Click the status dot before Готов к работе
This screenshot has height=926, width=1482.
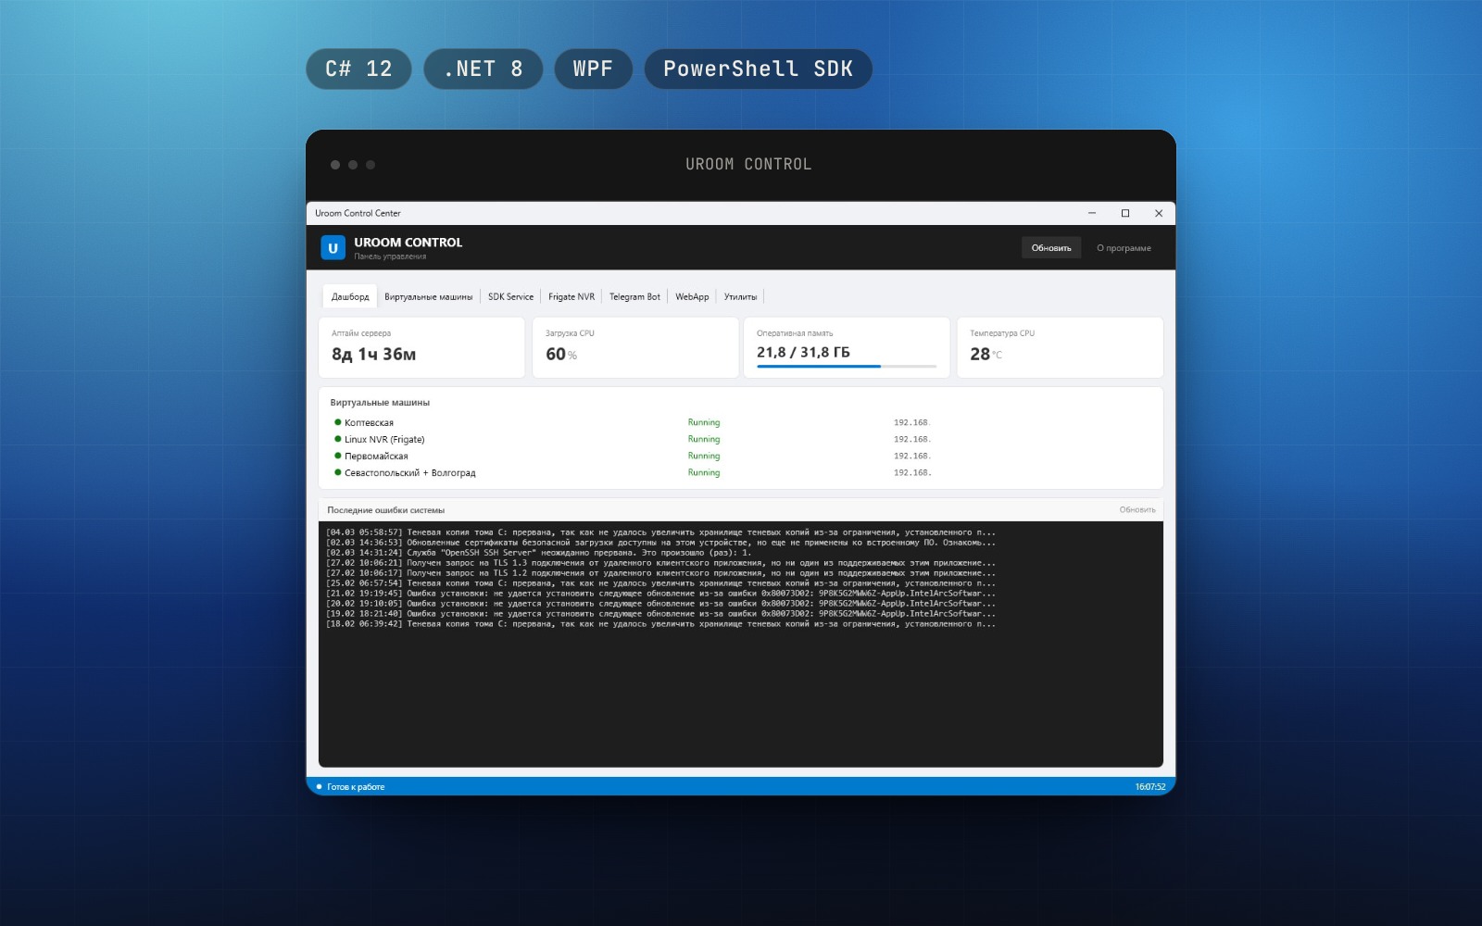point(320,787)
